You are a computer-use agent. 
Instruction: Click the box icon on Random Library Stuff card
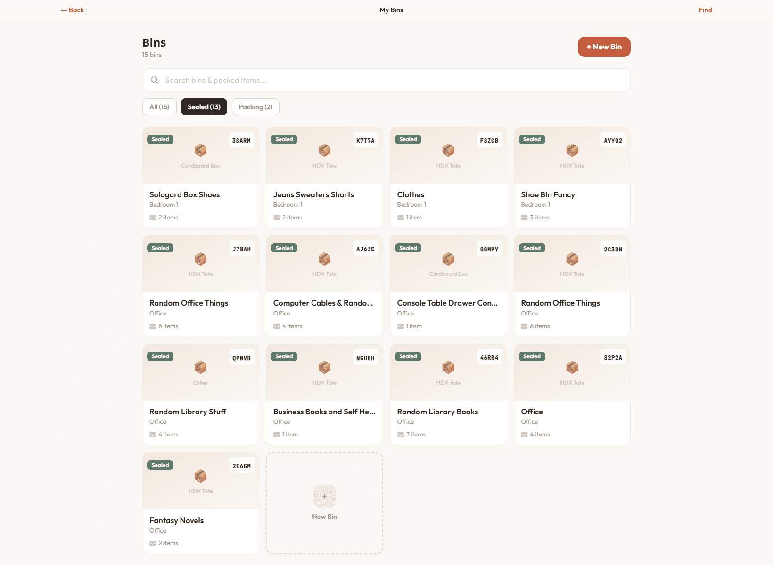pos(200,367)
